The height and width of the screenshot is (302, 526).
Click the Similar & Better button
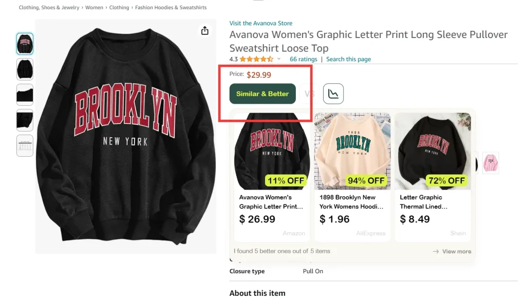pos(262,94)
